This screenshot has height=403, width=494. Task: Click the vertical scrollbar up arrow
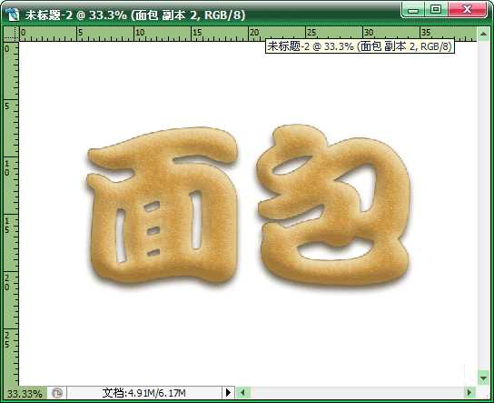pos(483,34)
